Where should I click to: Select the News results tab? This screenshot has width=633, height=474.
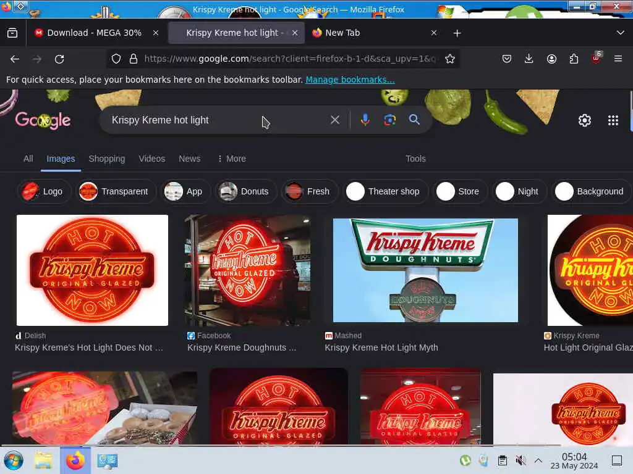(189, 159)
